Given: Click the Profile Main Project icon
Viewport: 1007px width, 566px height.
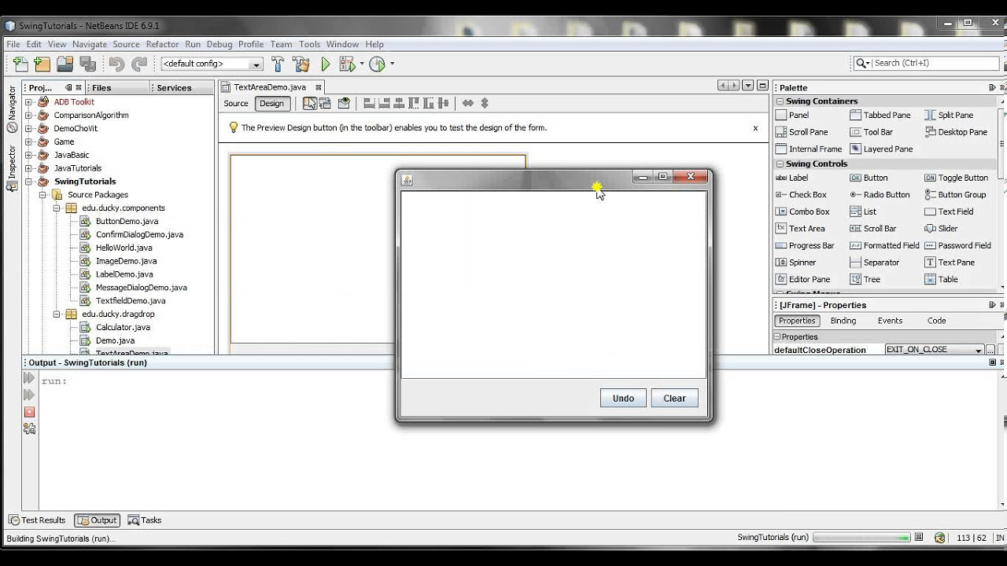Looking at the screenshot, I should (x=378, y=64).
